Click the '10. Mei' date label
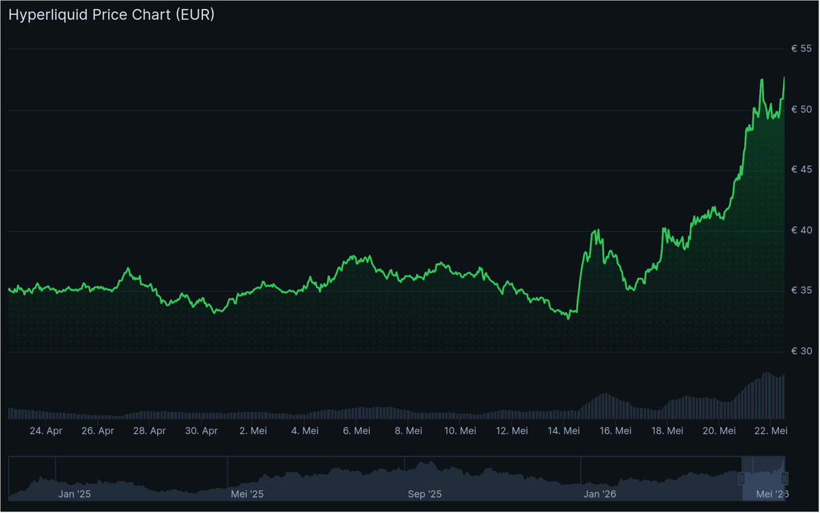The image size is (820, 513). point(460,431)
